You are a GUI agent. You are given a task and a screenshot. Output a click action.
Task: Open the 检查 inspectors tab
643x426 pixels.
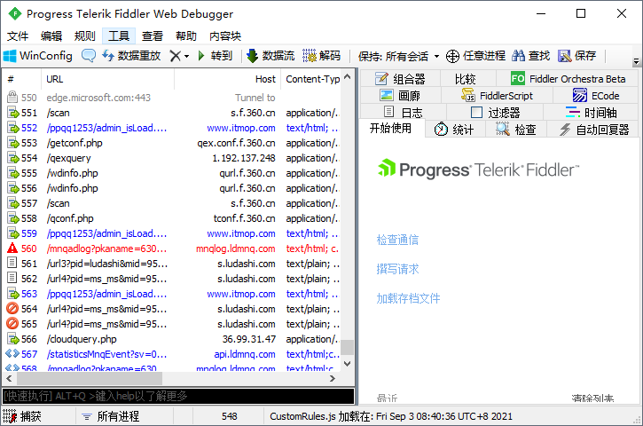(x=516, y=130)
